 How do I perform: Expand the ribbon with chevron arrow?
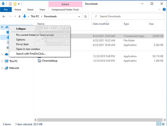tap(160, 10)
